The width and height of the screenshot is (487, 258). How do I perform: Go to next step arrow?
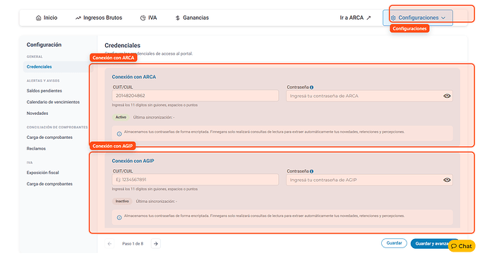pyautogui.click(x=156, y=244)
